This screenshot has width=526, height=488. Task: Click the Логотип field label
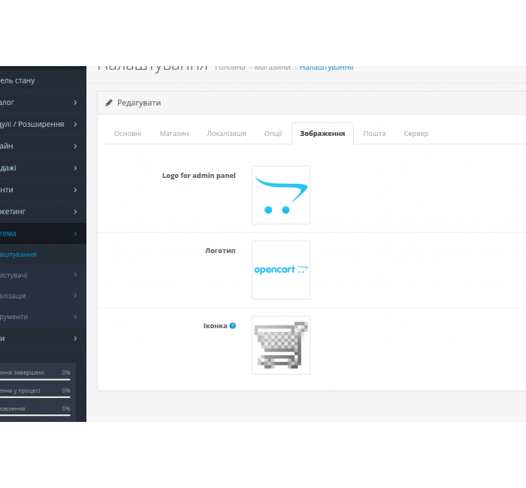coord(220,251)
